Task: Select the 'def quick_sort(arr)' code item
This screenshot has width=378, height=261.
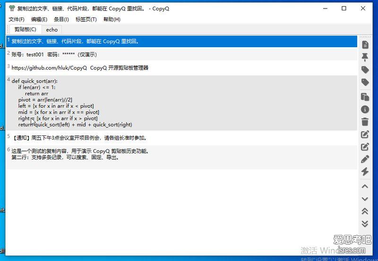Action: (181, 103)
